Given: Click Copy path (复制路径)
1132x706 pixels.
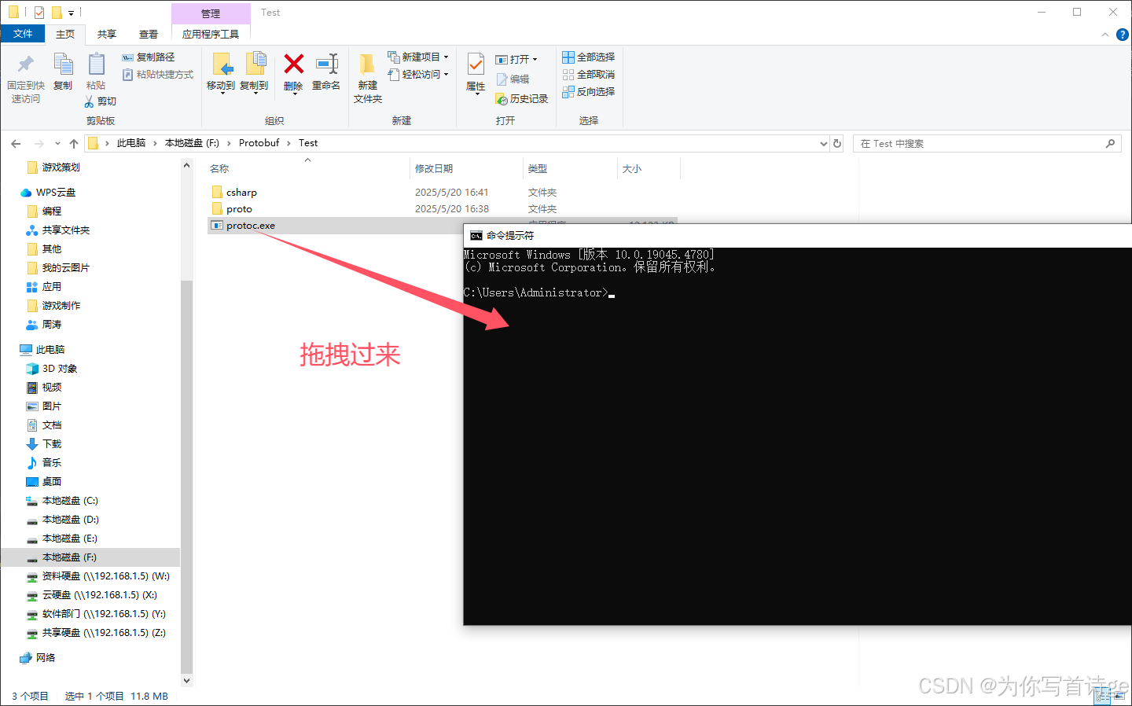Looking at the screenshot, I should pyautogui.click(x=149, y=57).
